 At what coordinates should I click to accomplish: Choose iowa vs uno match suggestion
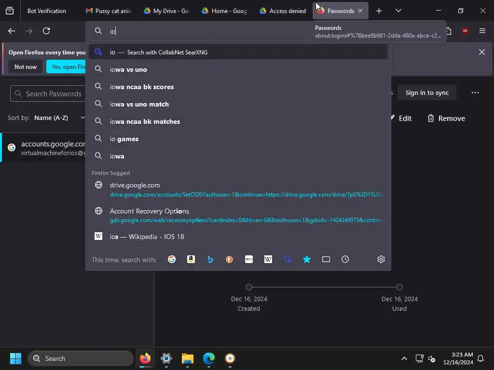coord(238,104)
